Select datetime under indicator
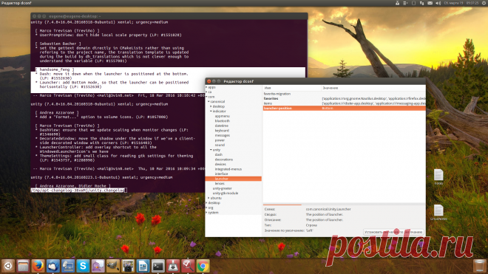 [222, 126]
